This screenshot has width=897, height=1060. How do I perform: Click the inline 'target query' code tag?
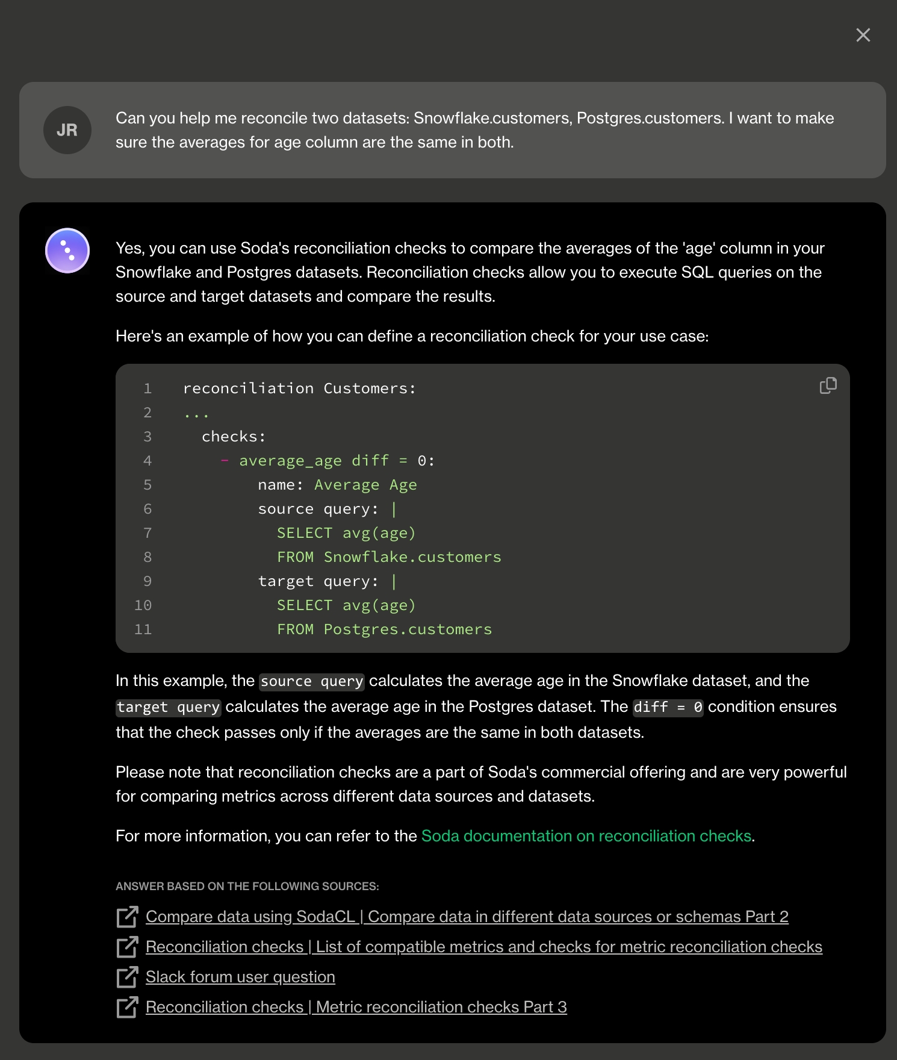(x=169, y=707)
